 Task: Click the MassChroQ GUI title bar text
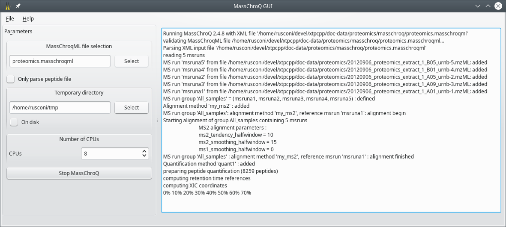253,6
